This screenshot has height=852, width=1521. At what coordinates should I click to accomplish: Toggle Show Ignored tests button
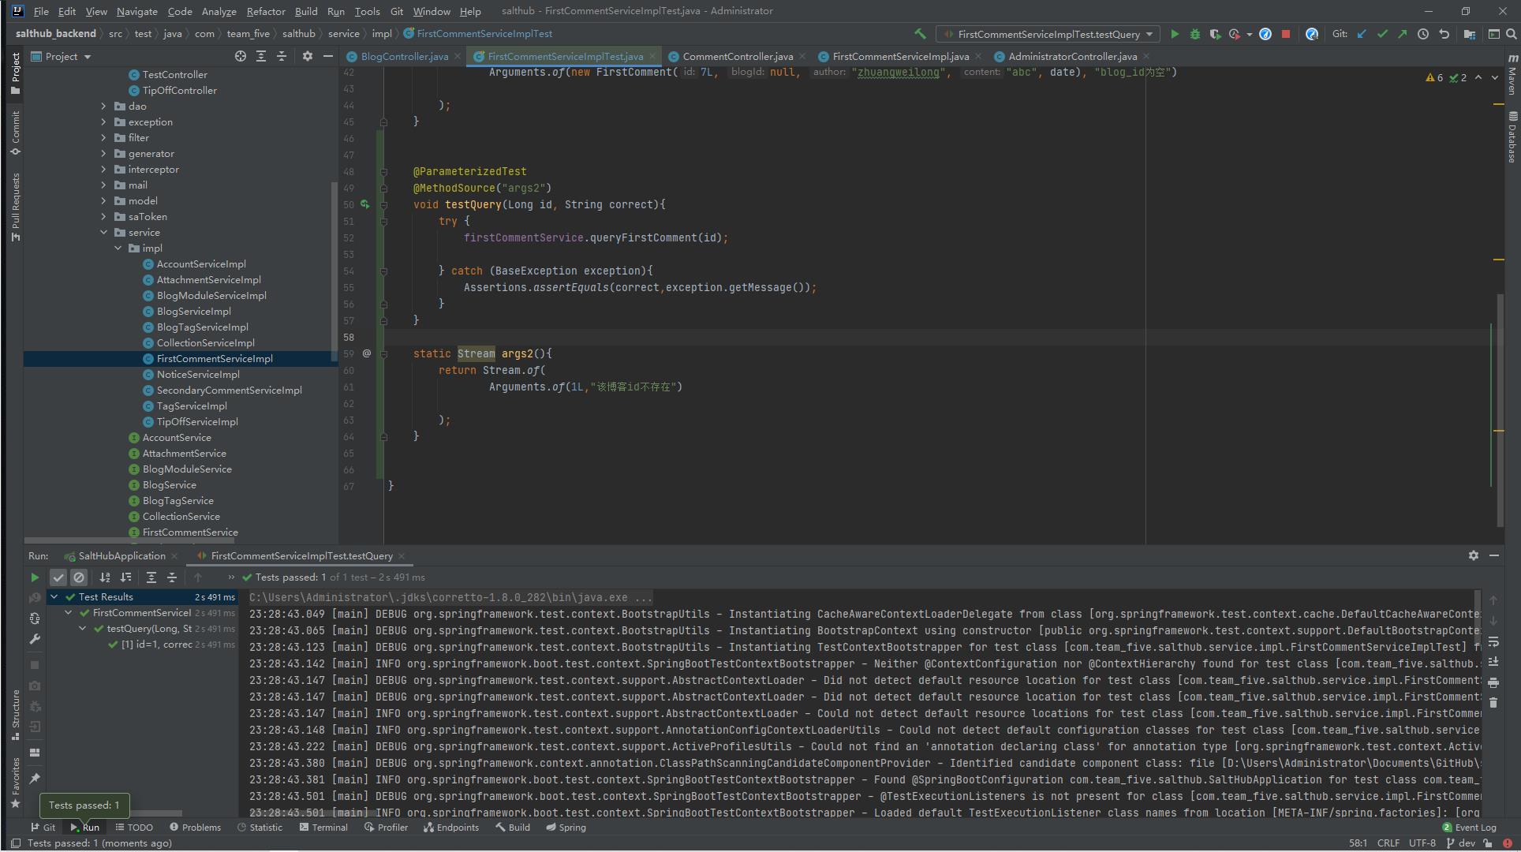coord(78,577)
